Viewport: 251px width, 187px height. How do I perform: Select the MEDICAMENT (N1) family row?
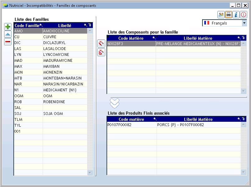[x=50, y=90]
